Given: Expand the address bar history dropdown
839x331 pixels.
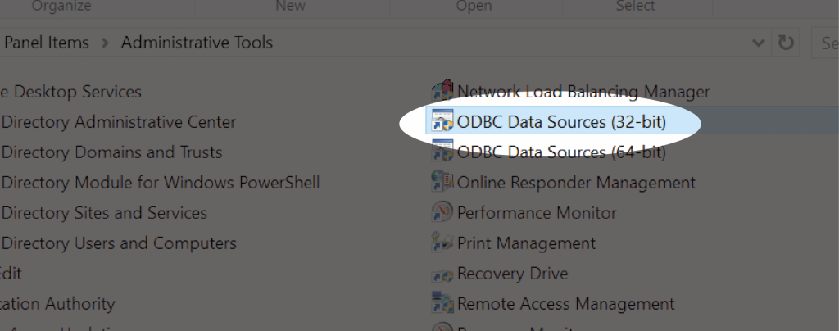Looking at the screenshot, I should click(758, 43).
